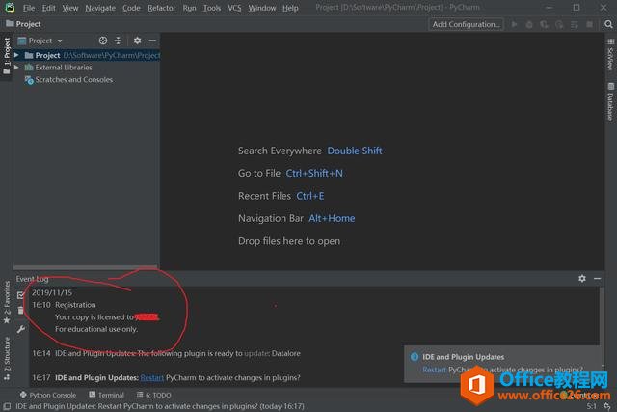The width and height of the screenshot is (617, 412).
Task: Click the 2019/11/15 date in Event Log
Action: (52, 292)
